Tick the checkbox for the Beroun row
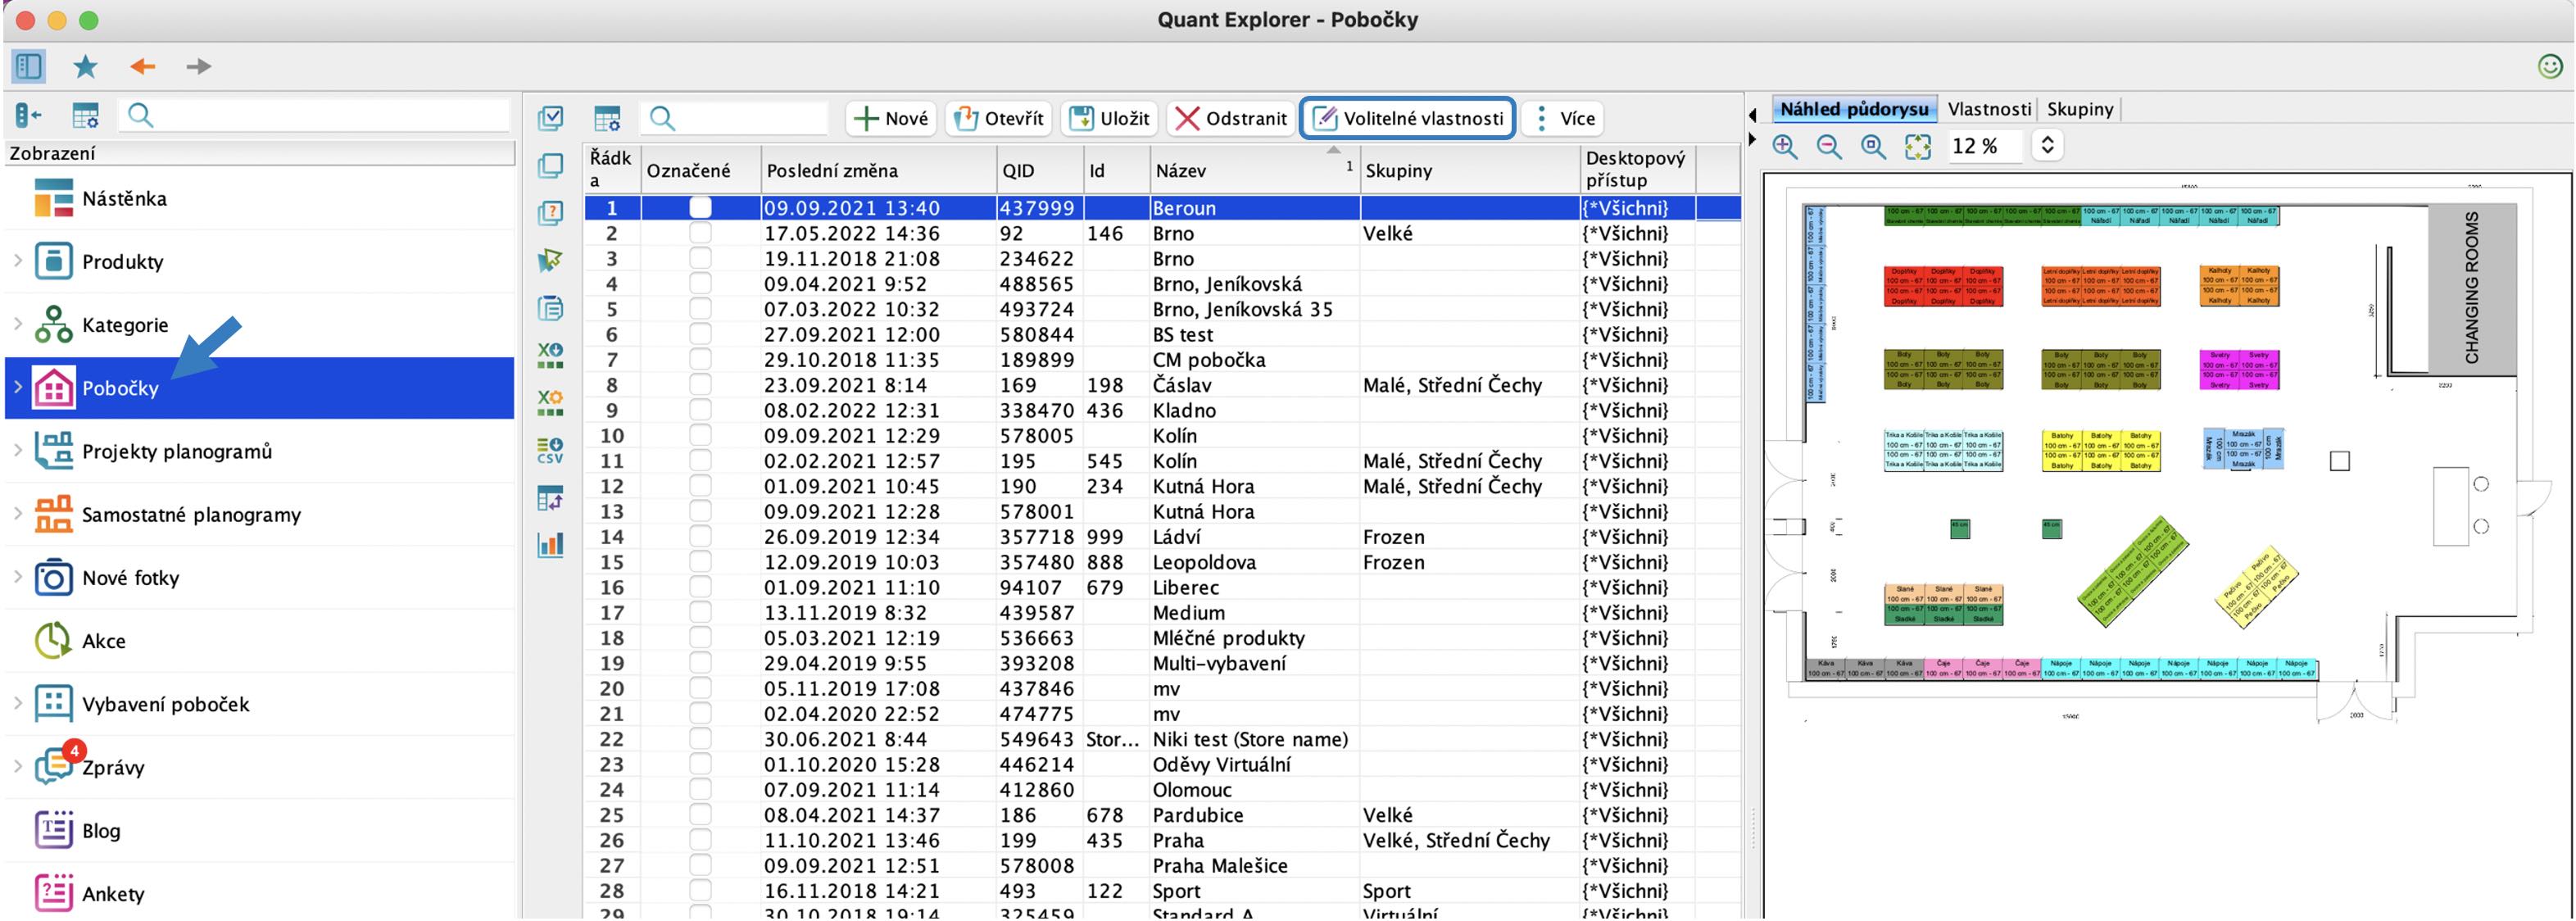 701,208
